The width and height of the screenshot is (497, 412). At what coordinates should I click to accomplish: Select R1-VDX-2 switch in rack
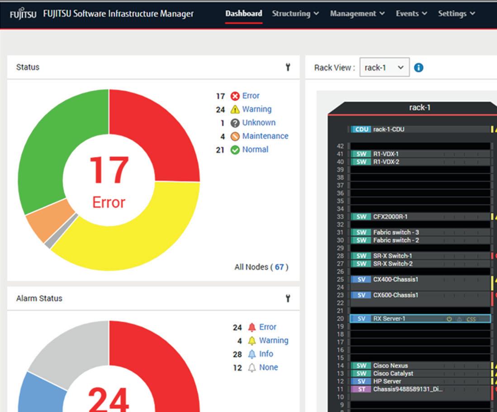(x=420, y=162)
